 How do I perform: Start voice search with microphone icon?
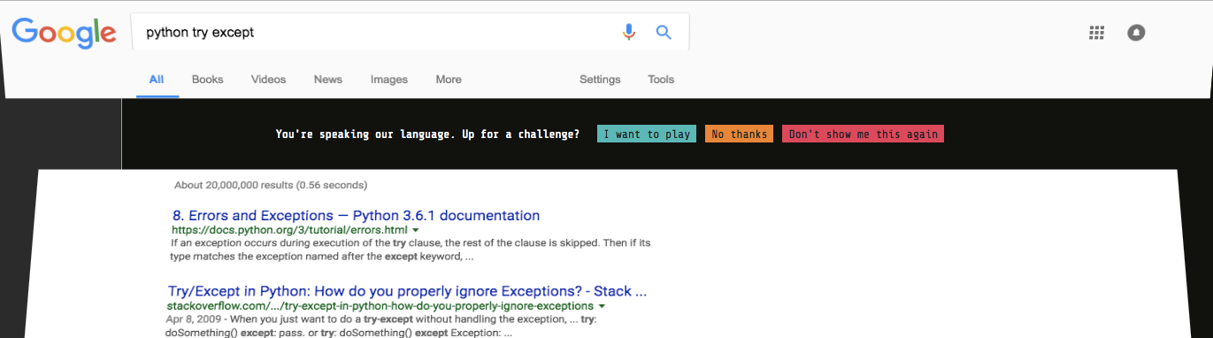click(x=629, y=33)
